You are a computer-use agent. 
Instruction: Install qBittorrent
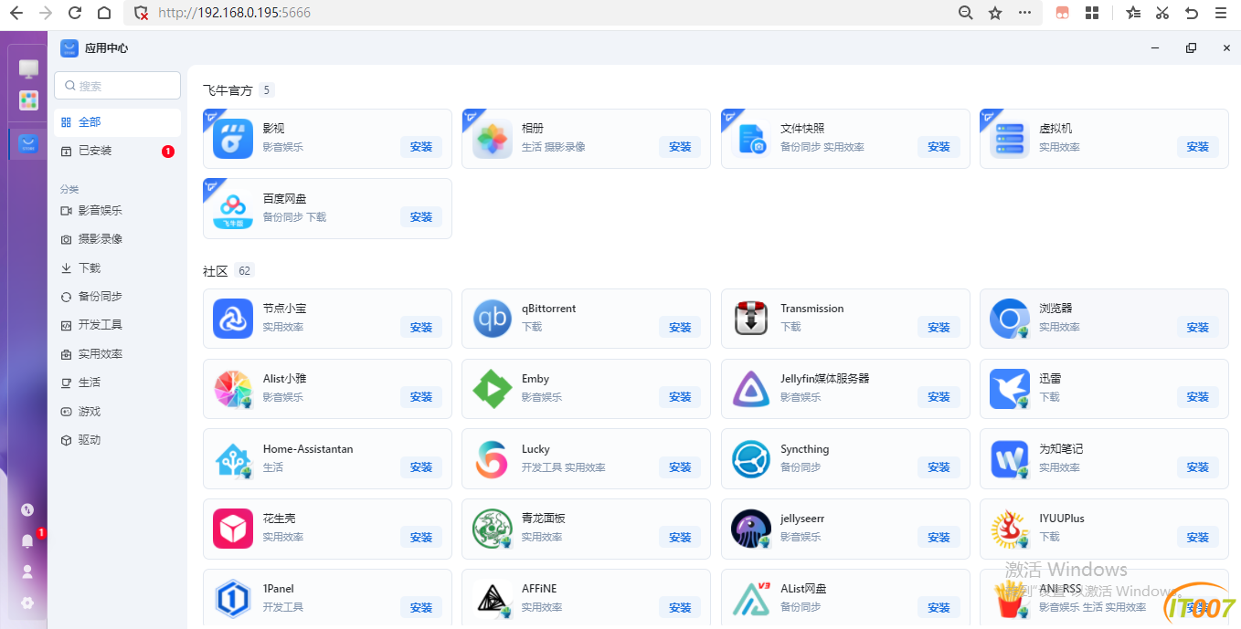(x=680, y=327)
